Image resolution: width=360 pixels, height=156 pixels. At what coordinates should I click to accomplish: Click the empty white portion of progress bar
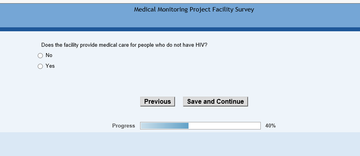[x=224, y=126]
